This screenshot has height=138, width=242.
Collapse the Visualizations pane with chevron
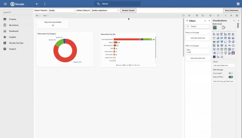tap(234, 21)
